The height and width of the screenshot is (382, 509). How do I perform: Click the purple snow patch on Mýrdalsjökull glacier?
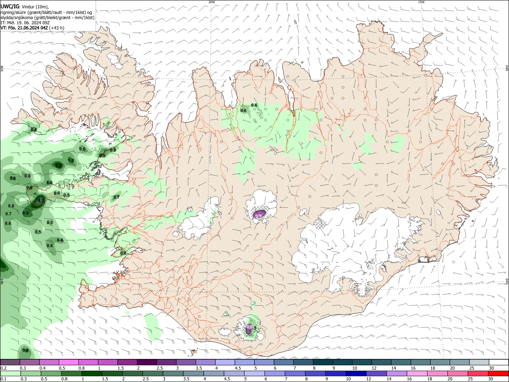249,329
